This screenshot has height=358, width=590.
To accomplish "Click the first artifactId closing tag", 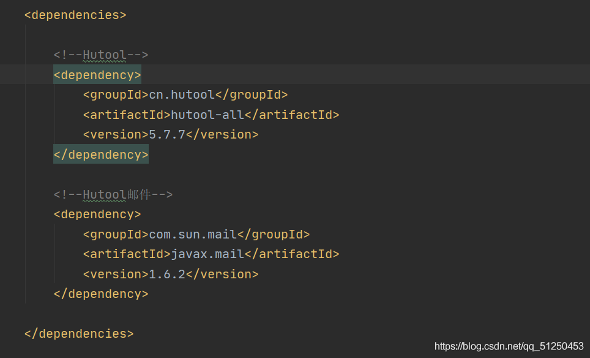I will click(x=291, y=115).
